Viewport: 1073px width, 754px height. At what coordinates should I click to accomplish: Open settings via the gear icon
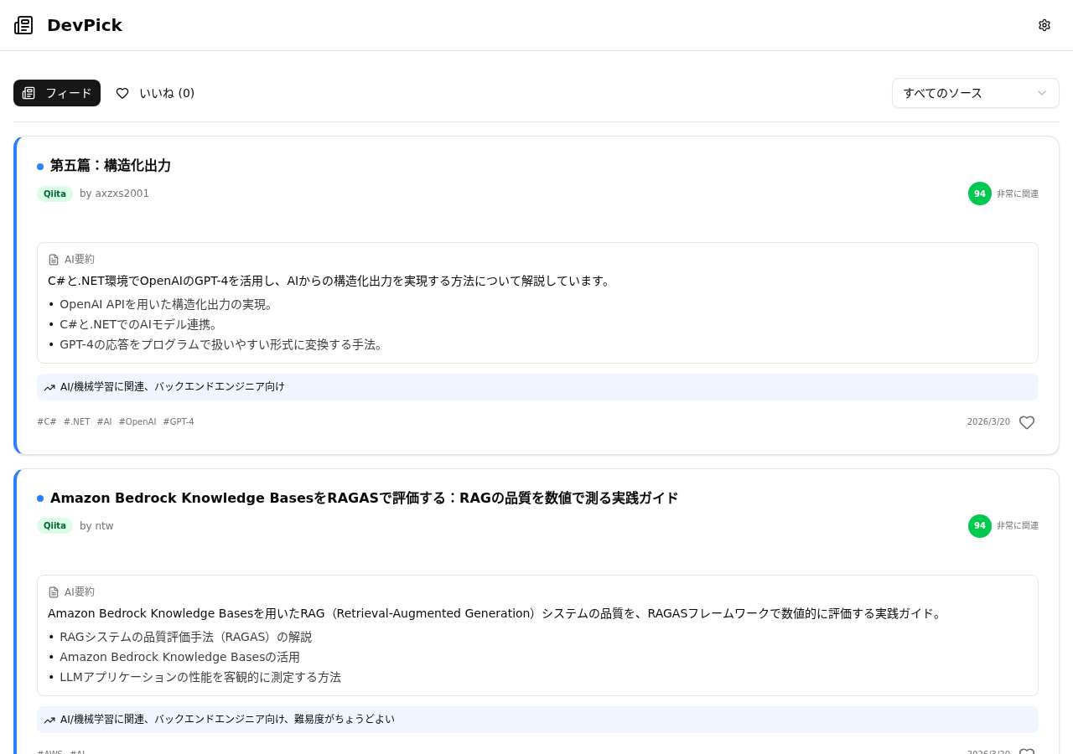pyautogui.click(x=1044, y=25)
